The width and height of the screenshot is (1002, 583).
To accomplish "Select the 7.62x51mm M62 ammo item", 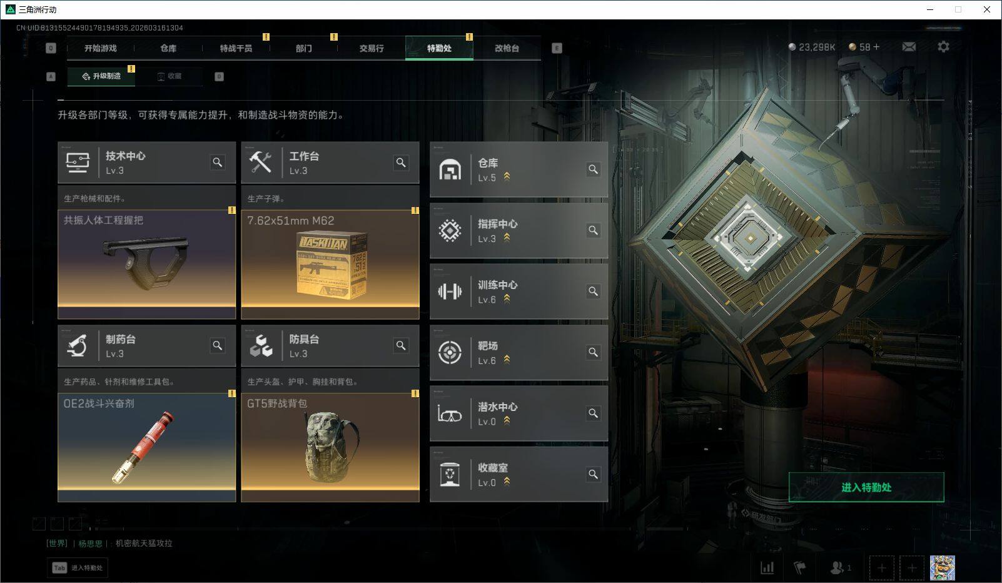I will pos(330,264).
